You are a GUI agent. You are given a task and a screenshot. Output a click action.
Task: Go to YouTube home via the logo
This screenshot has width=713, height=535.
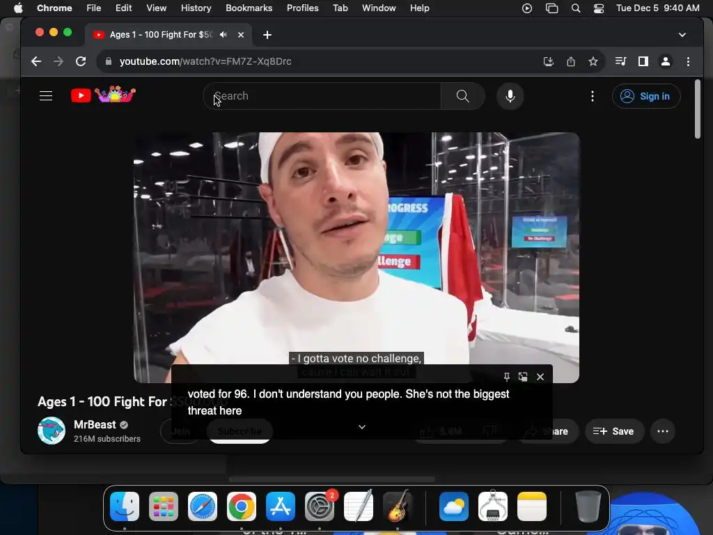(x=103, y=95)
